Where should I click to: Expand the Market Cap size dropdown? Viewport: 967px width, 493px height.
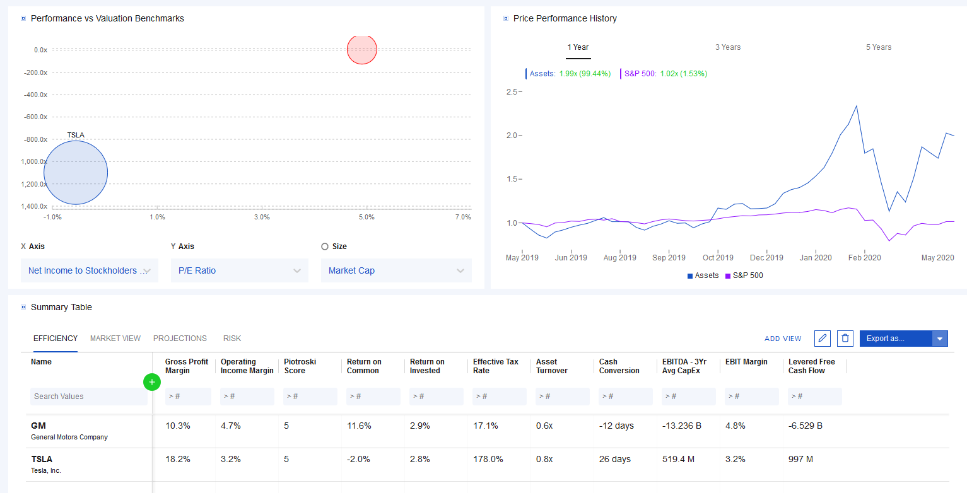pos(396,270)
